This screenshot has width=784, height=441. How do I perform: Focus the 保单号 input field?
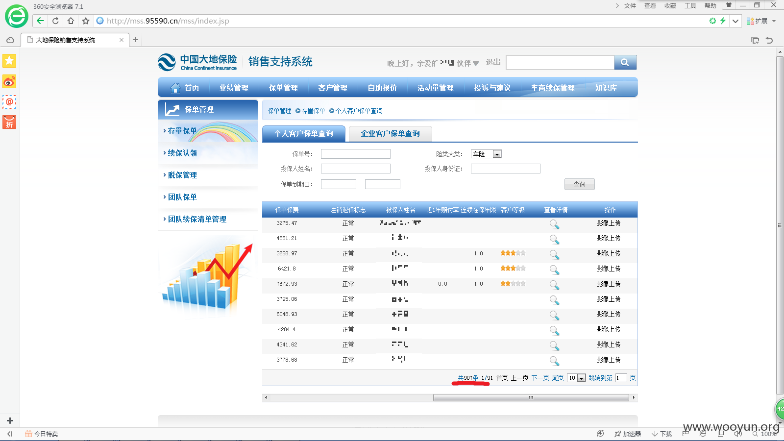click(x=355, y=154)
